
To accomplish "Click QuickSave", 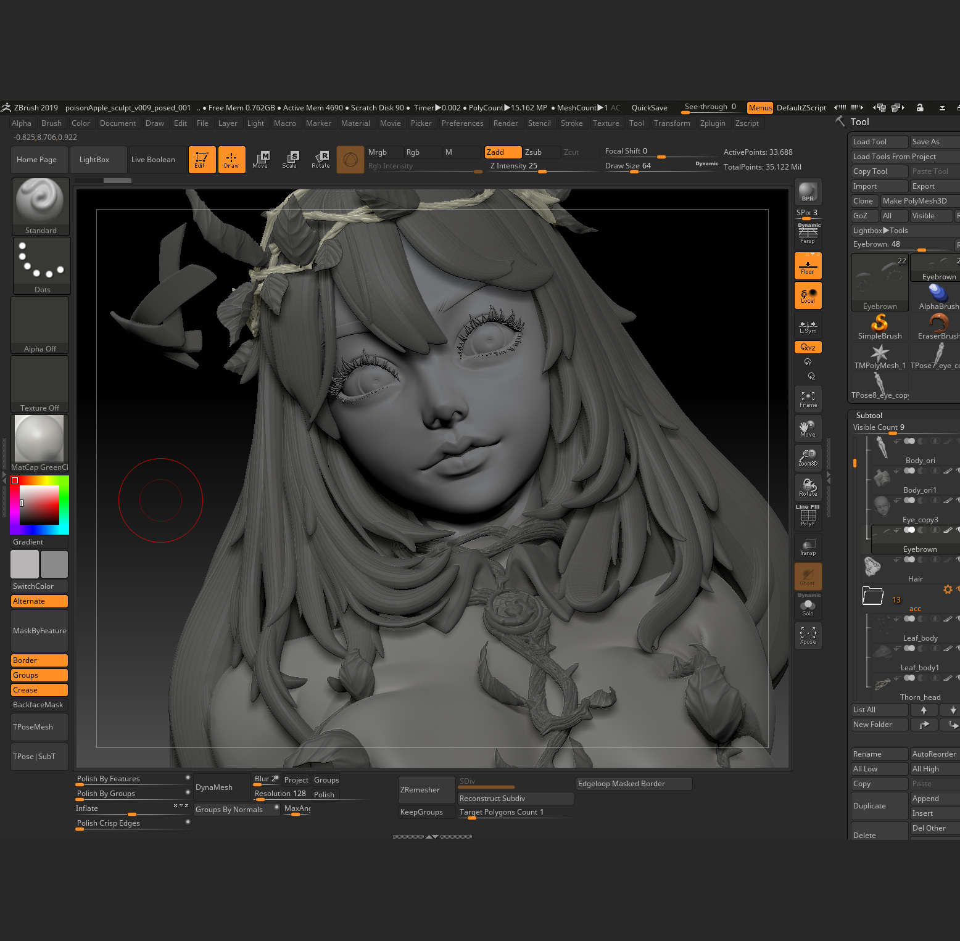I will tap(649, 108).
